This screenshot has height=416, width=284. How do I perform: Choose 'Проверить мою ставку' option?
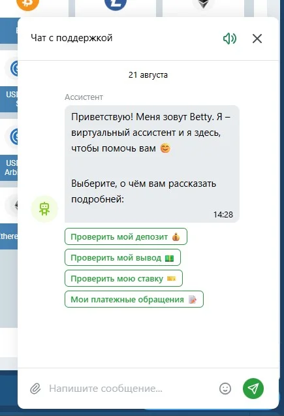point(123,278)
